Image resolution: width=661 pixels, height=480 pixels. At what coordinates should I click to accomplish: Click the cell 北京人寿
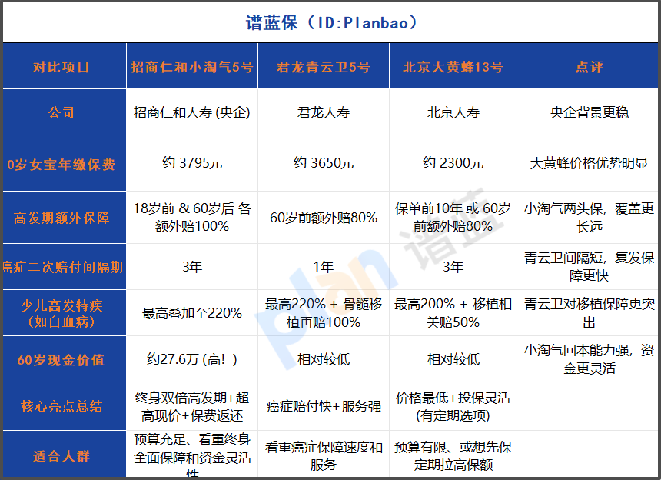[453, 112]
